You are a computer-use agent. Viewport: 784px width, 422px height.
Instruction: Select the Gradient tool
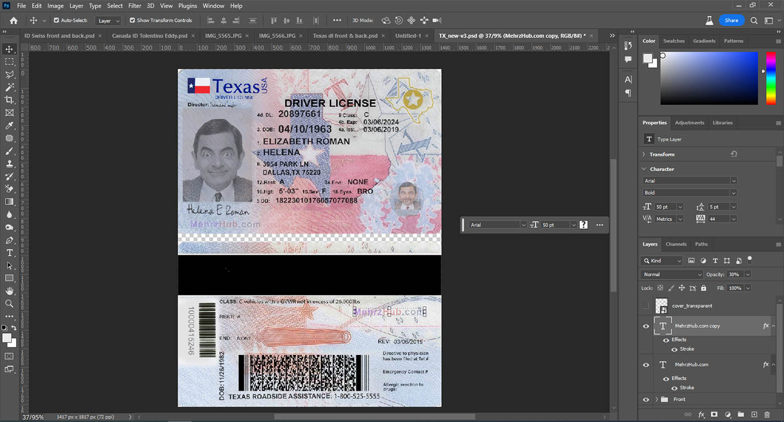10,201
